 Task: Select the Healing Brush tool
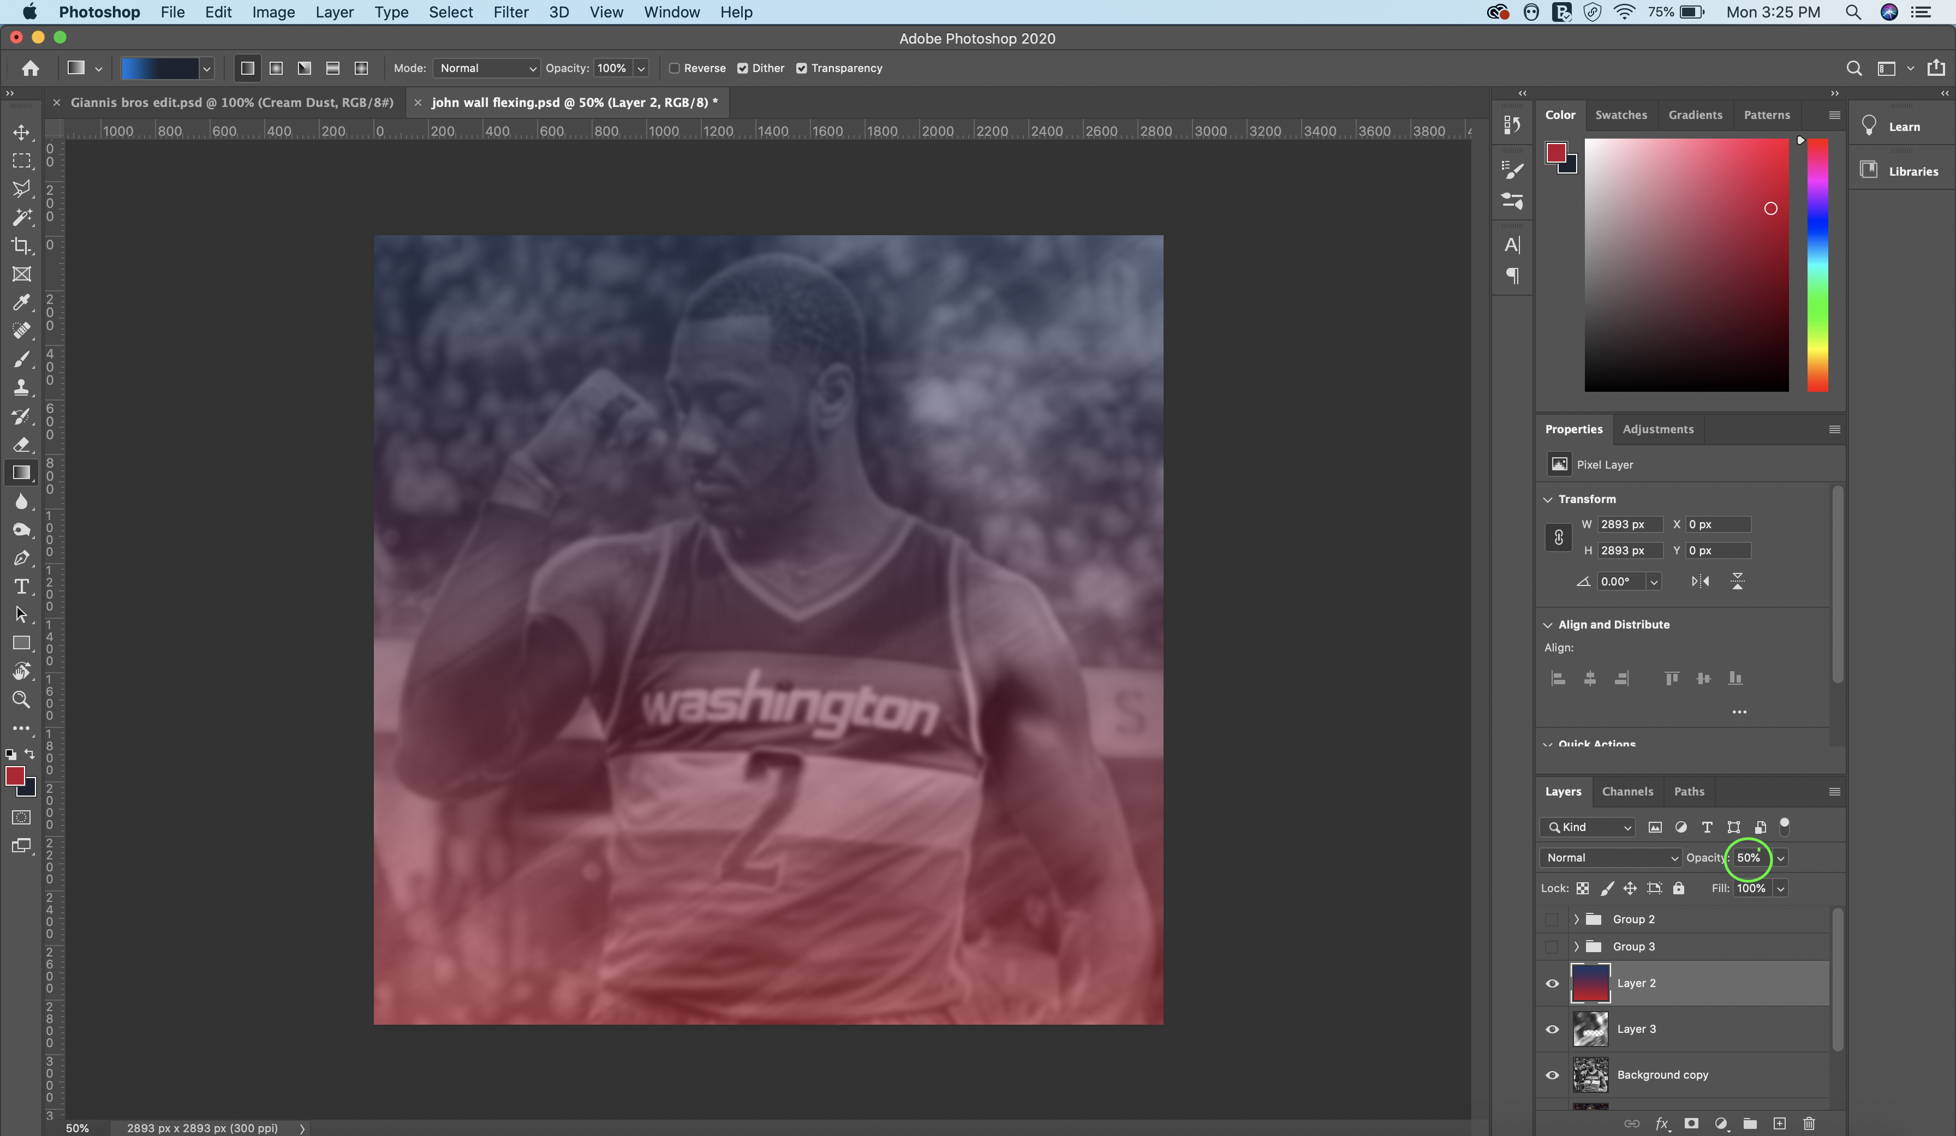[x=22, y=331]
